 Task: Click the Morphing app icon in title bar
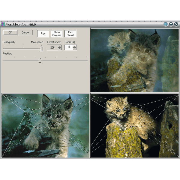click(3, 24)
